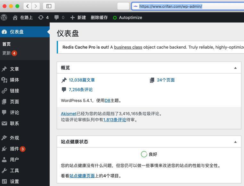Click the green 良好 health status circle

pos(144,154)
